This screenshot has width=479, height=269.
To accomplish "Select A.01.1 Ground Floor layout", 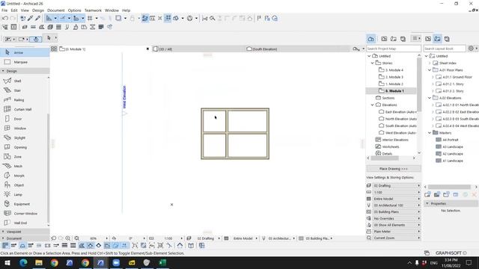I will pyautogui.click(x=457, y=77).
